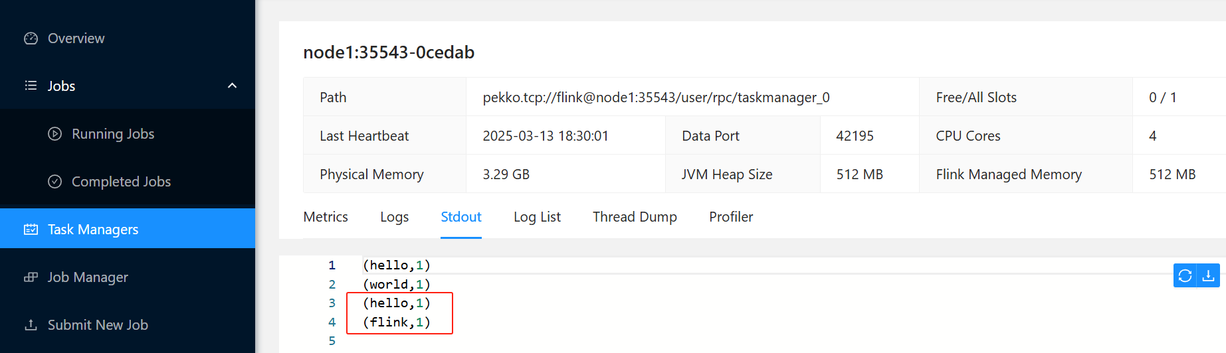The width and height of the screenshot is (1226, 353).
Task: Open Completed Jobs page
Action: pos(121,182)
